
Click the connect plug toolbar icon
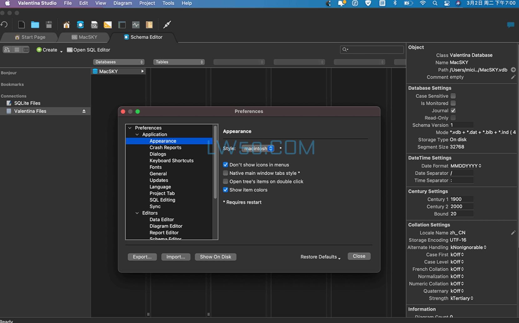coord(167,25)
